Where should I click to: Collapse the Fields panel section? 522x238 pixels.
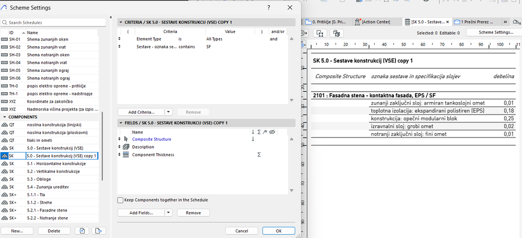[121, 123]
